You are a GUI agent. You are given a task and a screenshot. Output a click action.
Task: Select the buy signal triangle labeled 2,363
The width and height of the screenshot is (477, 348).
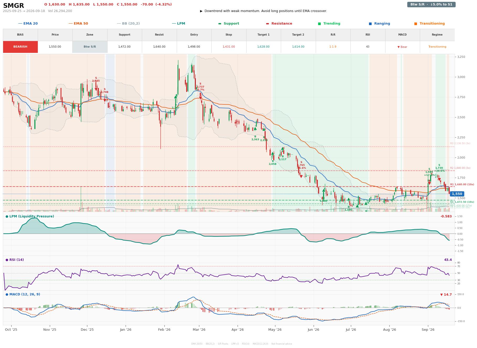point(255,129)
